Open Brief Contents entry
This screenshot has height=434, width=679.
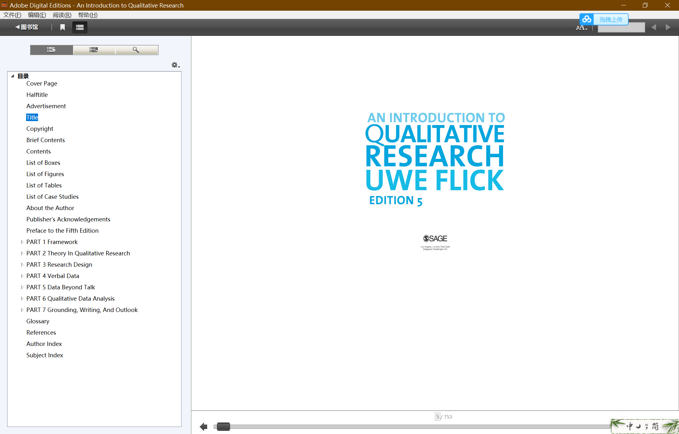coord(46,140)
